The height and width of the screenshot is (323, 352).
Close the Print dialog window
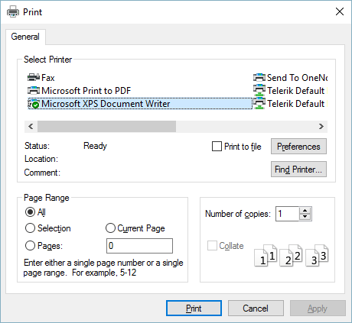tap(340, 11)
